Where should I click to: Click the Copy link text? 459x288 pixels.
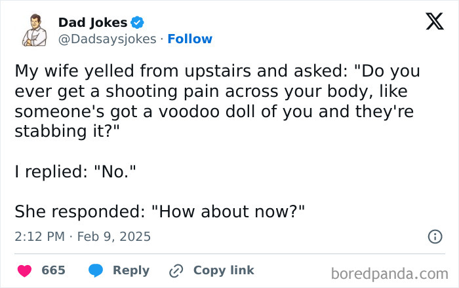pos(224,270)
